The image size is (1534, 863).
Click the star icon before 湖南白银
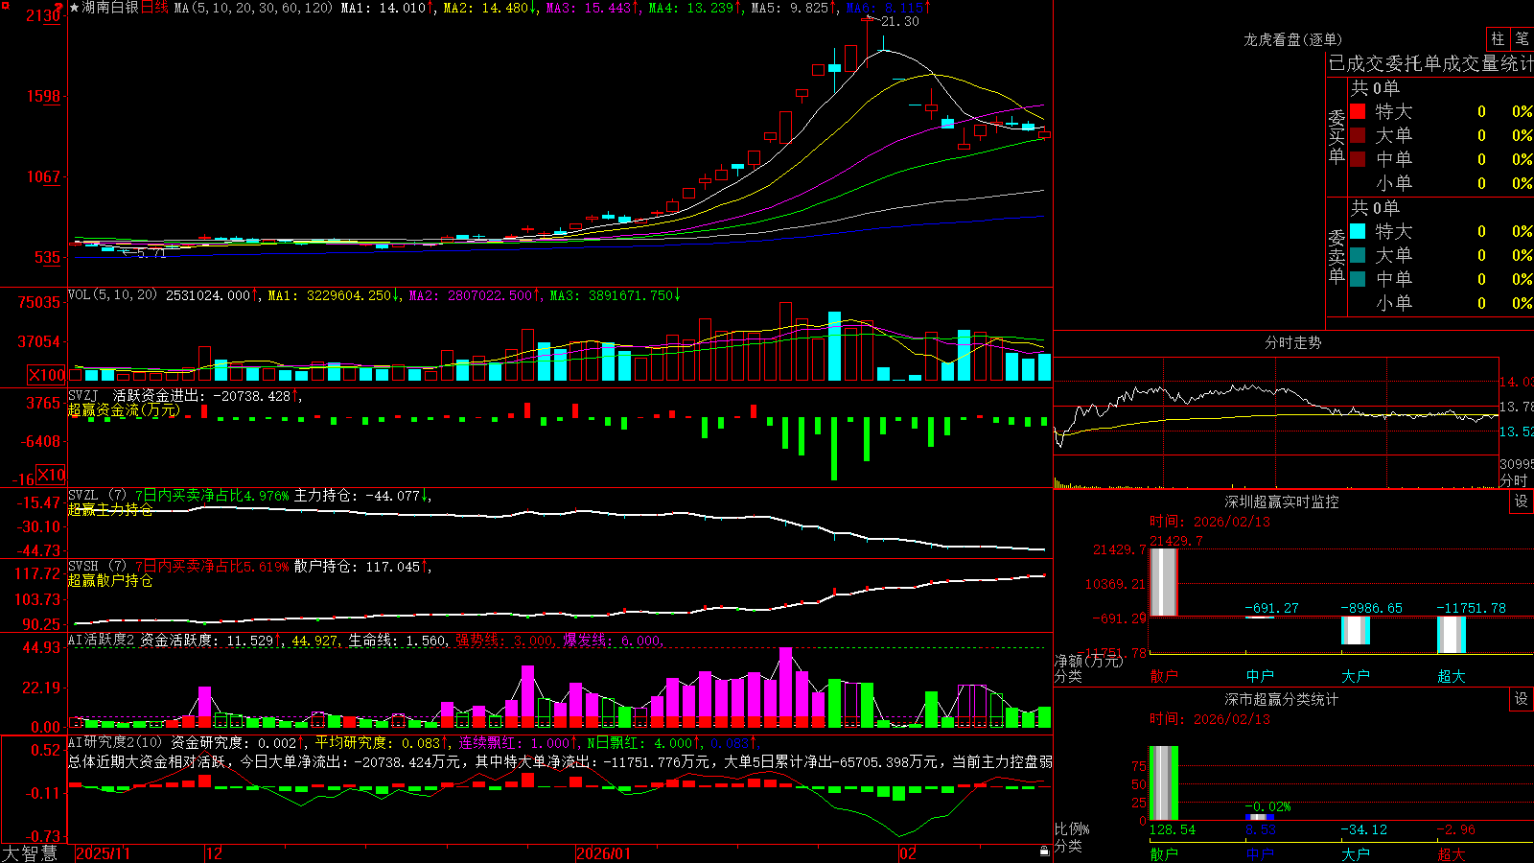pos(74,8)
